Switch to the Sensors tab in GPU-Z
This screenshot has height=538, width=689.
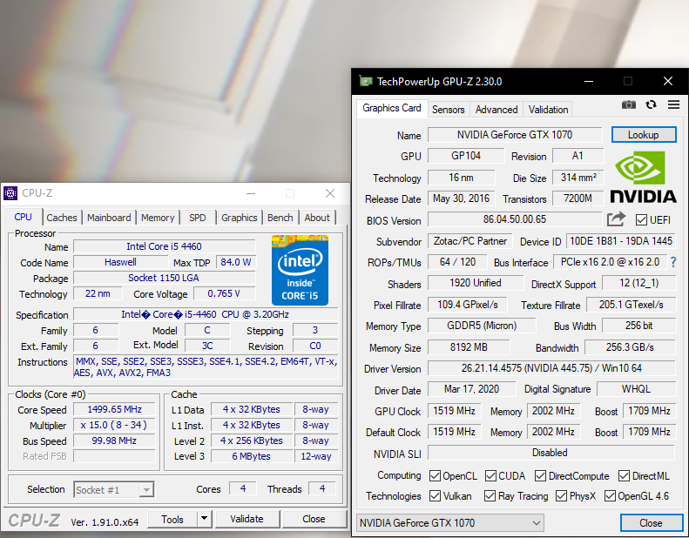[449, 110]
